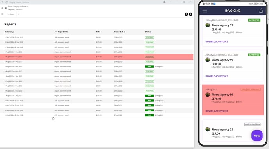
Task: Go back with the browser back arrow
Action: 3,2
